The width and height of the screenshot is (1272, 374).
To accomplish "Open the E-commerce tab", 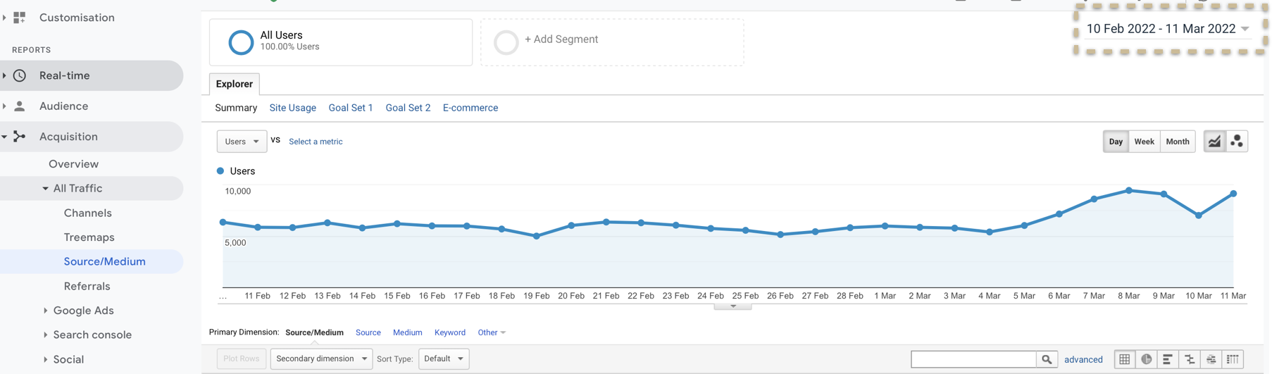I will point(470,108).
